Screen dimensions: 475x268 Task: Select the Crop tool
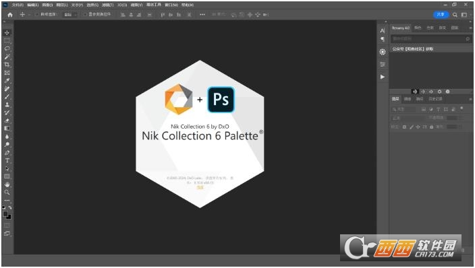coord(7,65)
